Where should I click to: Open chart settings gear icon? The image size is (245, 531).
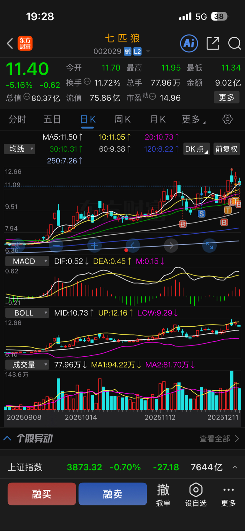(x=227, y=119)
